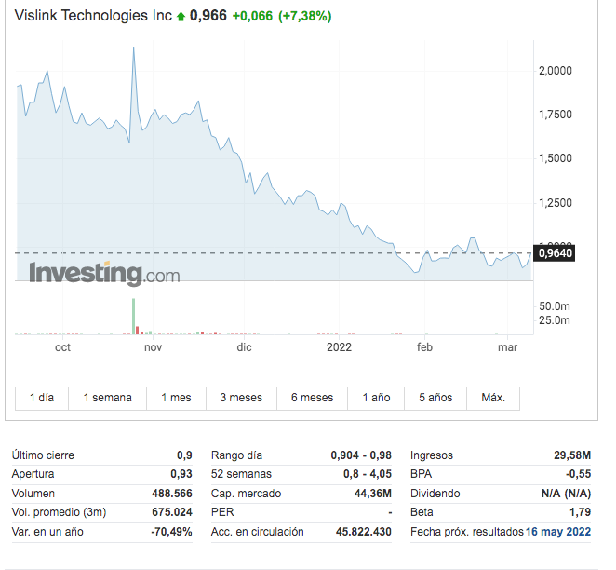
Task: Click the 50.0m volume axis label
Action: pyautogui.click(x=555, y=306)
